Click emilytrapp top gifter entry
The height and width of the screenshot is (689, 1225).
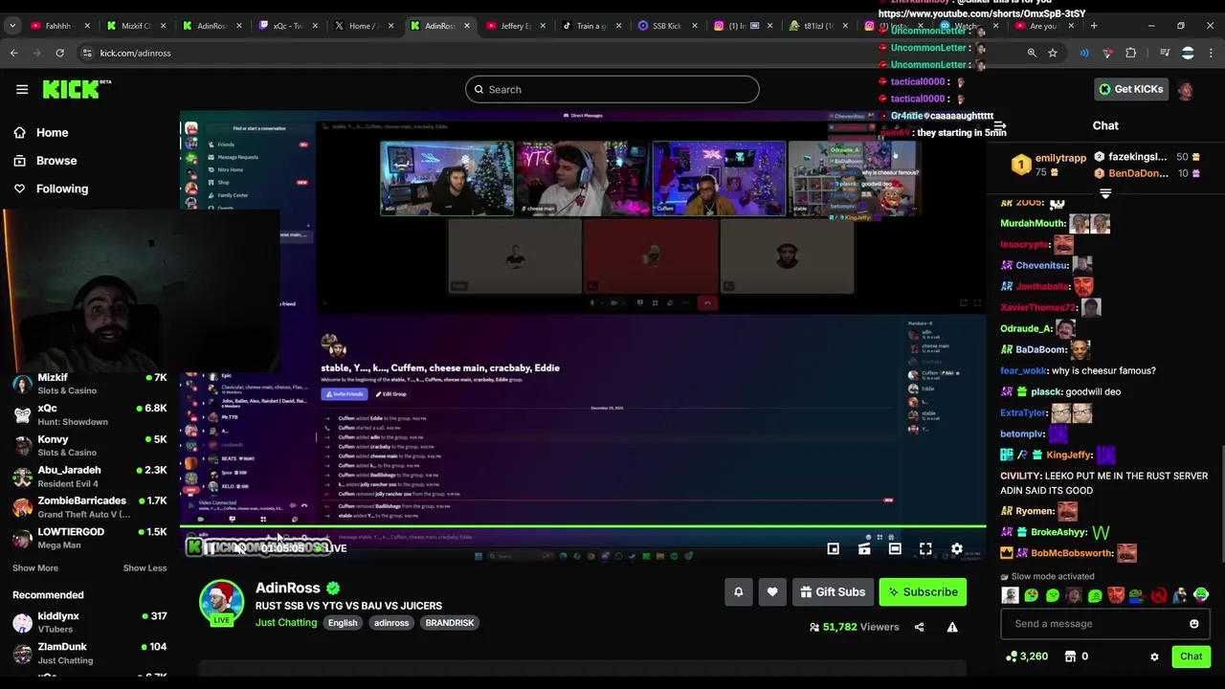click(1049, 165)
